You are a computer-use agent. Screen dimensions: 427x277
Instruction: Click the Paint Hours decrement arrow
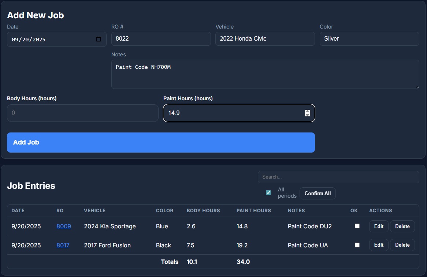pyautogui.click(x=307, y=115)
